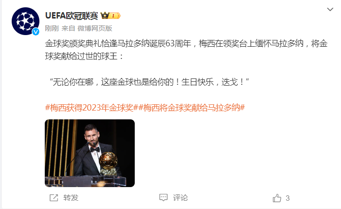Screen dimensions: 341x209
Task: Open the UEFA欧冠联赛 account name
Action: pos(72,16)
